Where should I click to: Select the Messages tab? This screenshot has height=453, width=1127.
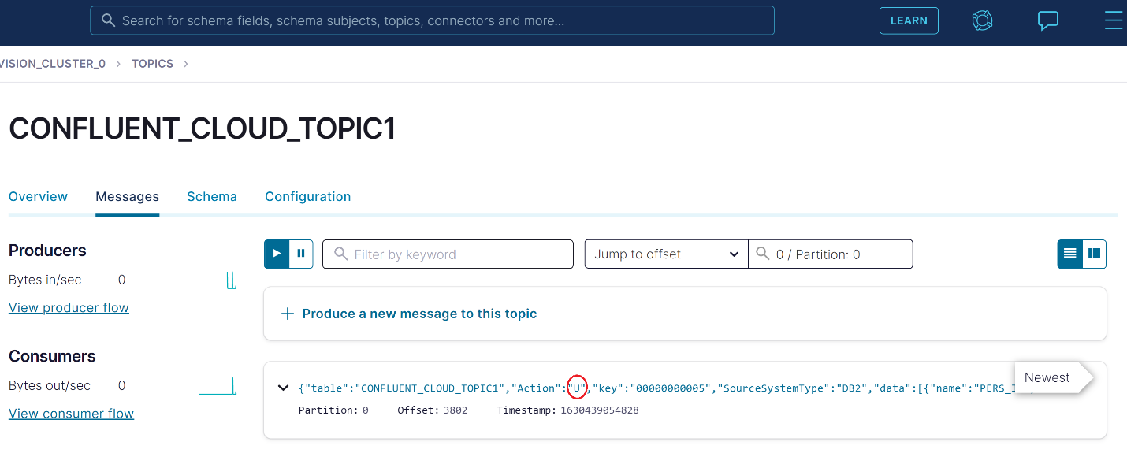click(x=127, y=196)
